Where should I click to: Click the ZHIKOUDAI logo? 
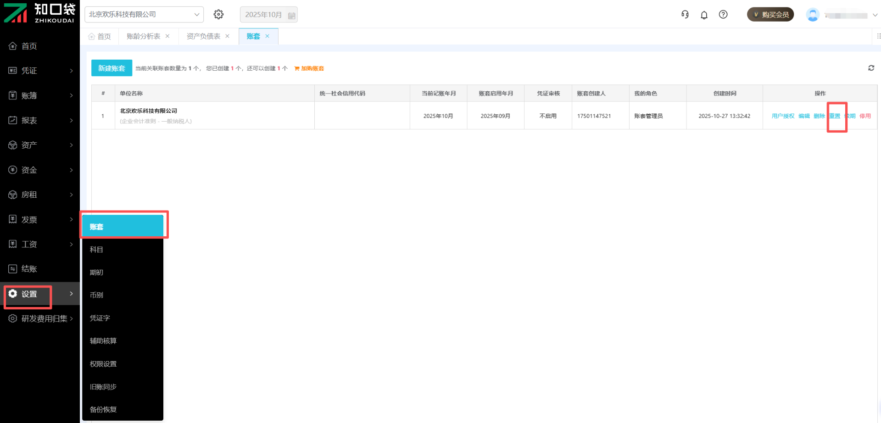click(39, 13)
